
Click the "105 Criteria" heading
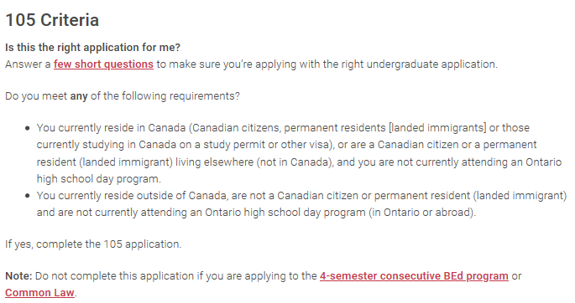click(x=52, y=20)
